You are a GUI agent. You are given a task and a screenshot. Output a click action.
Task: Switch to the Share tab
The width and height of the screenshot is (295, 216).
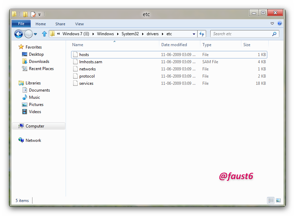pos(60,24)
